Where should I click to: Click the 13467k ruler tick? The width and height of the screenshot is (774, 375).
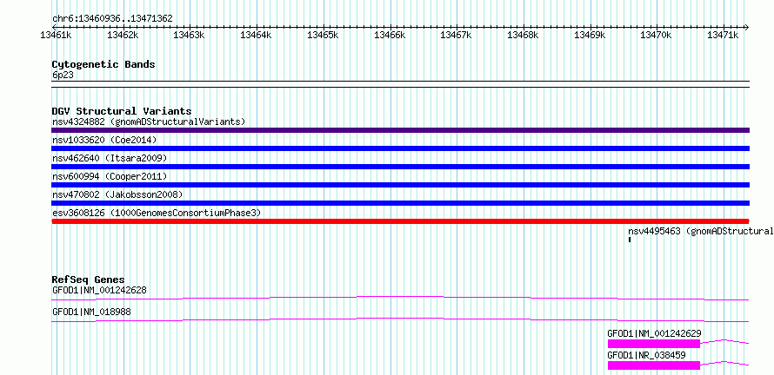click(457, 35)
